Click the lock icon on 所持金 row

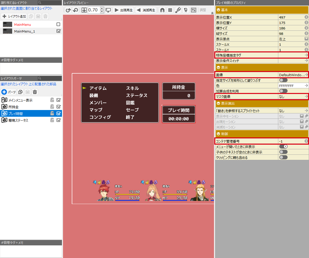tap(52, 107)
